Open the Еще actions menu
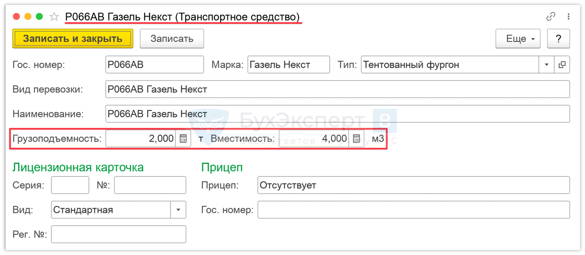This screenshot has width=585, height=255. (518, 39)
